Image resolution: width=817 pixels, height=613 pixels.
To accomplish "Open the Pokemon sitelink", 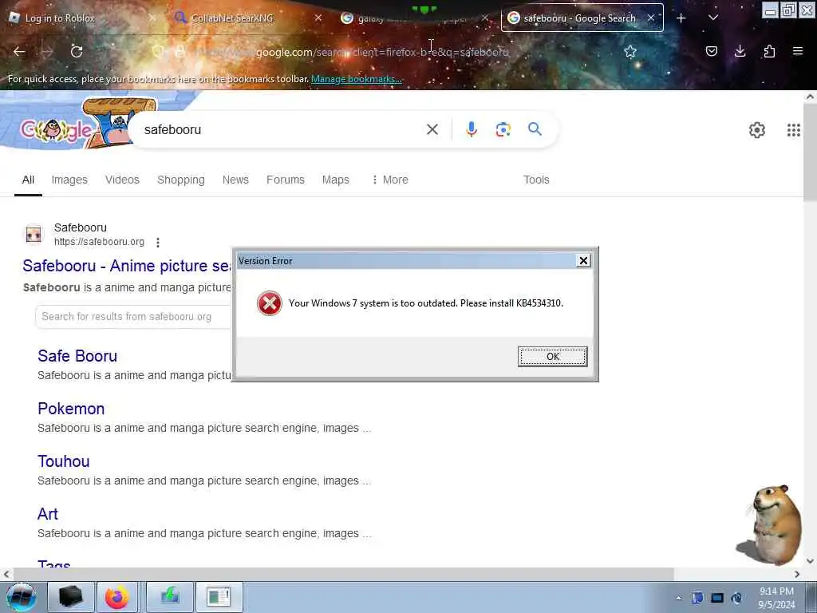I will pos(71,409).
